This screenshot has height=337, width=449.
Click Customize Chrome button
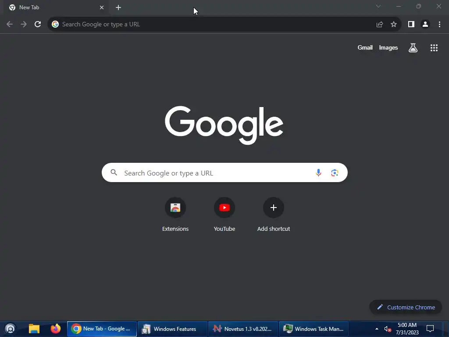(x=406, y=307)
